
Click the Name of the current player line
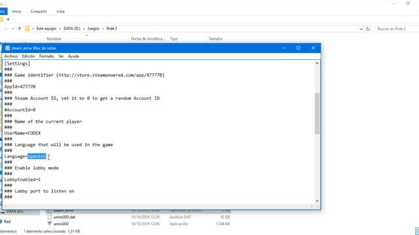click(43, 121)
